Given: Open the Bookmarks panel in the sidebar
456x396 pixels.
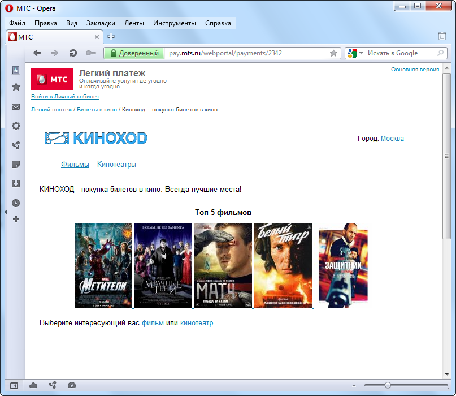Looking at the screenshot, I should [x=16, y=87].
